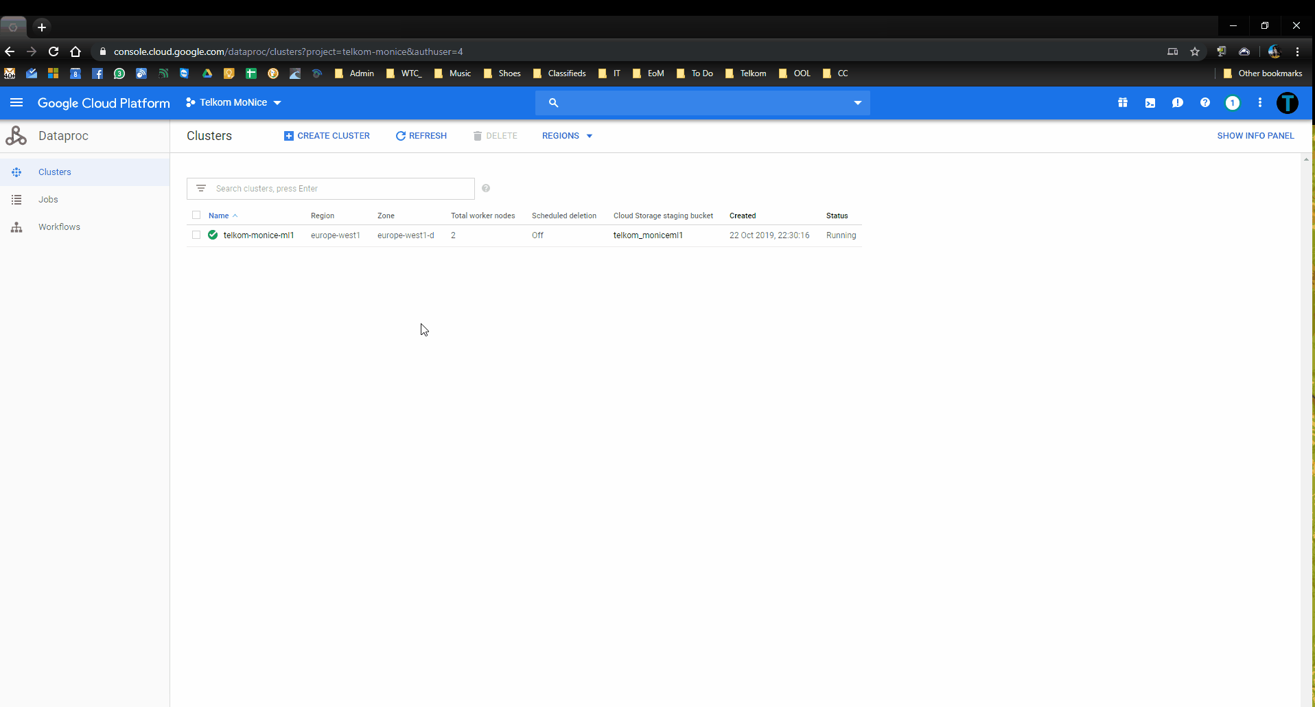Click the Dataproc product icon
Screen dimensions: 1315x707
pos(16,136)
